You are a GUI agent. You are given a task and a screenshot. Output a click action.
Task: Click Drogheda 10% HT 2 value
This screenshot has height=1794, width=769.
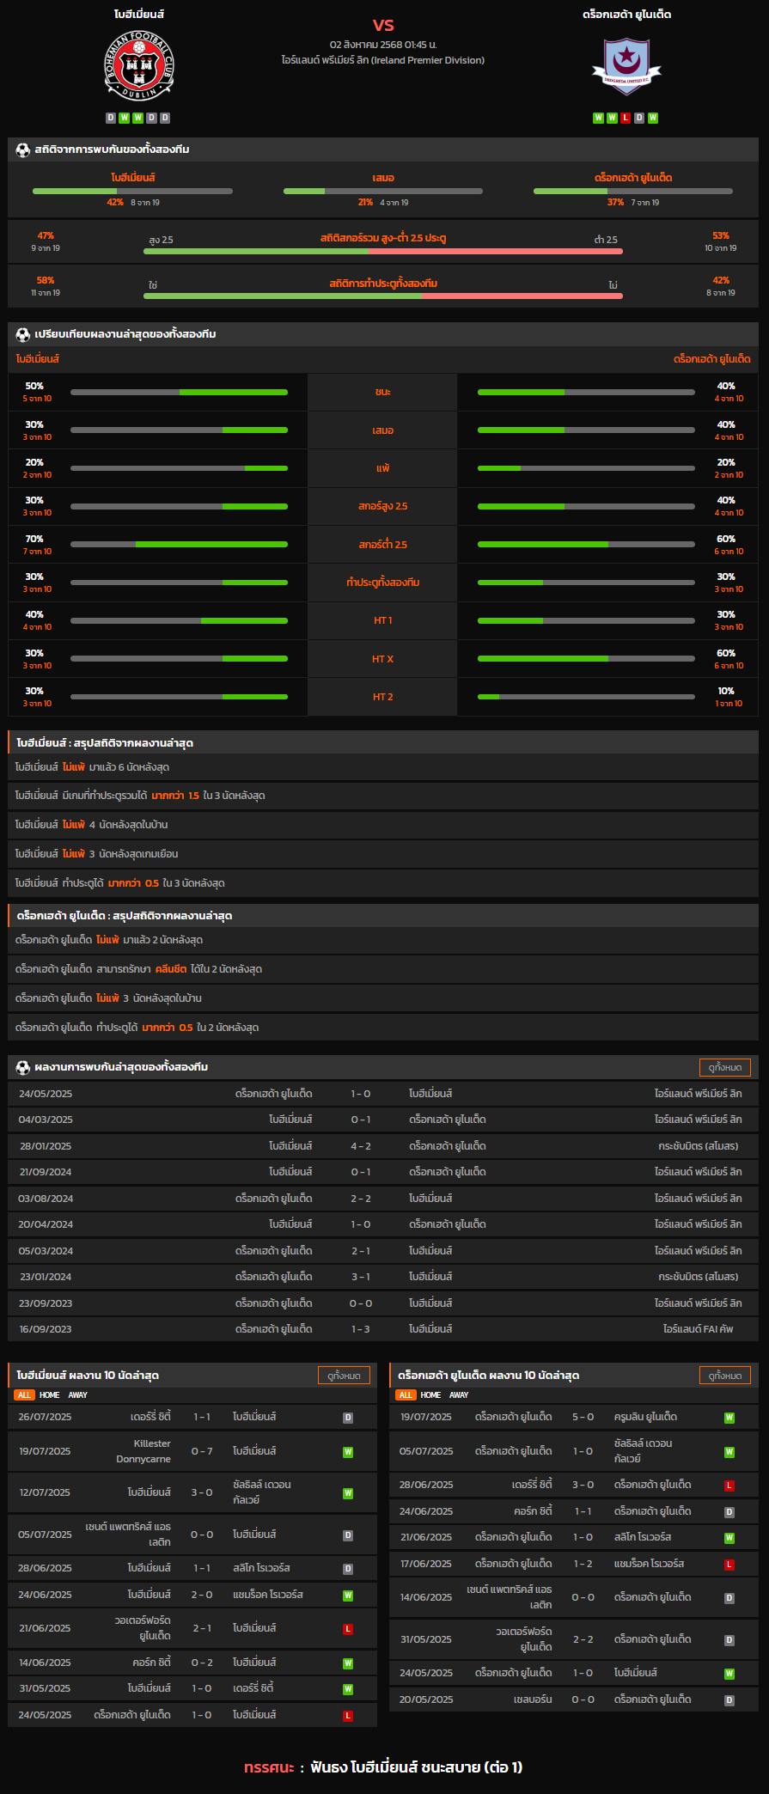coord(726,691)
